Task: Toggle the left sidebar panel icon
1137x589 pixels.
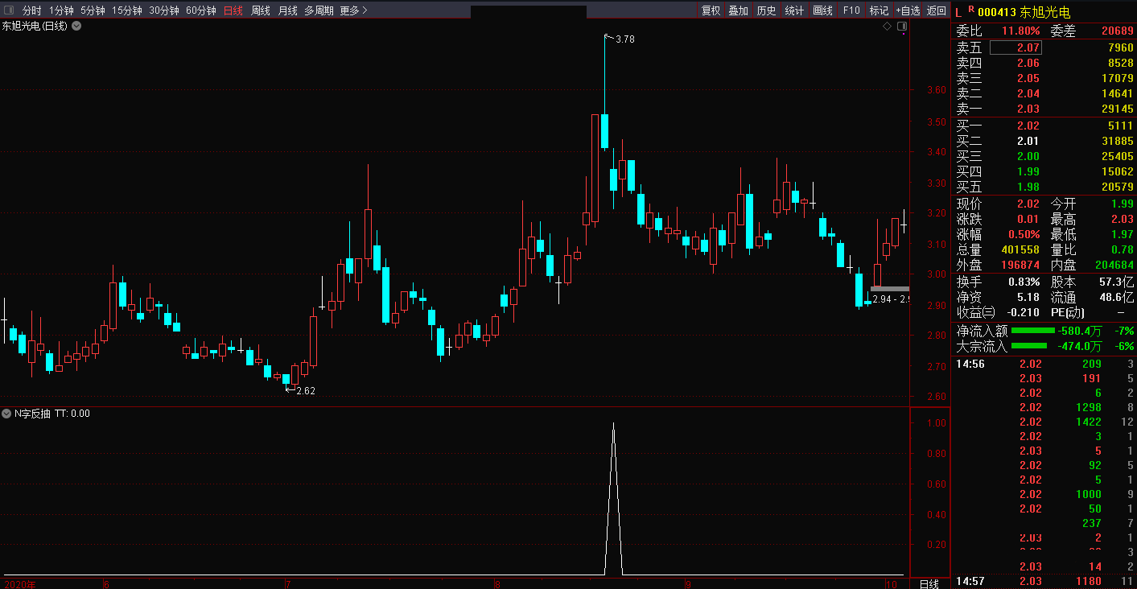Action: pyautogui.click(x=9, y=10)
